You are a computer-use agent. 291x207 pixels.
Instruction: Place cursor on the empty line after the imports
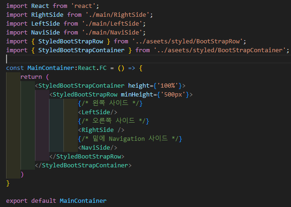coord(148,59)
